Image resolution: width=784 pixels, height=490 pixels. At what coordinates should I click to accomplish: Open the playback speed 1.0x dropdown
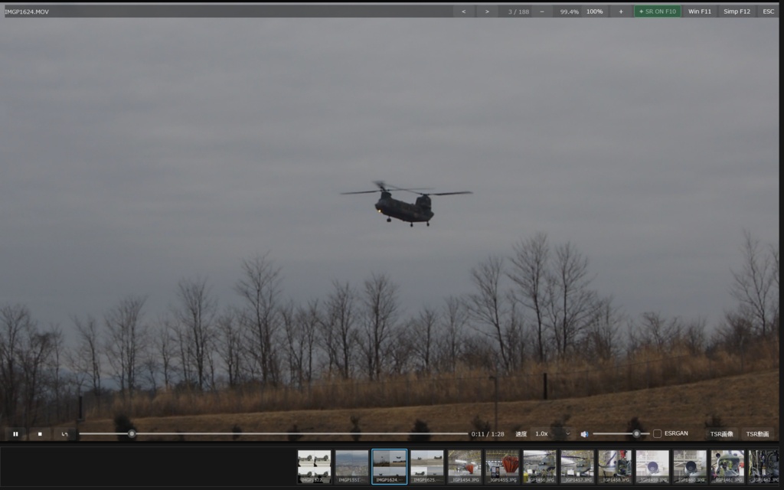pyautogui.click(x=553, y=434)
